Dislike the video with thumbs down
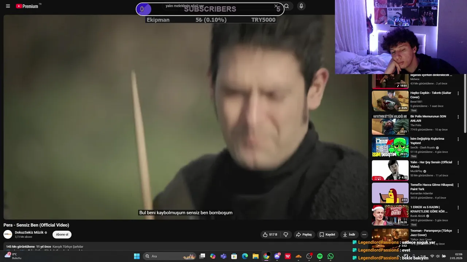The width and height of the screenshot is (467, 262). tap(286, 235)
